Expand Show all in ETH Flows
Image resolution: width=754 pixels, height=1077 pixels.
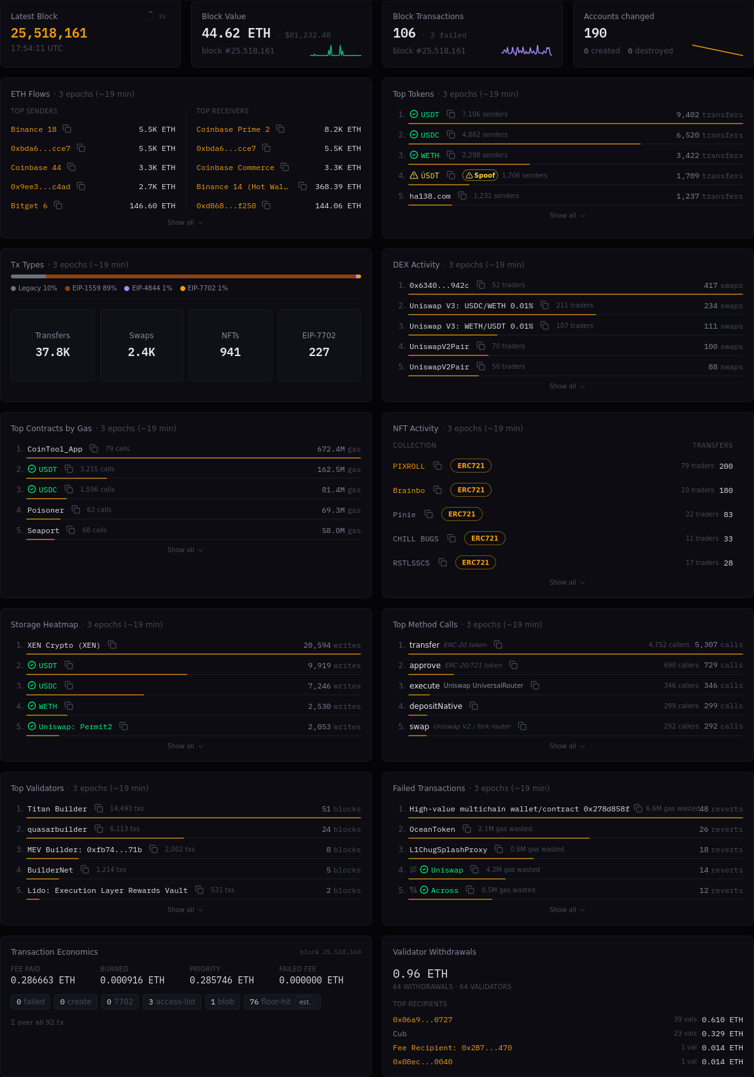click(185, 222)
